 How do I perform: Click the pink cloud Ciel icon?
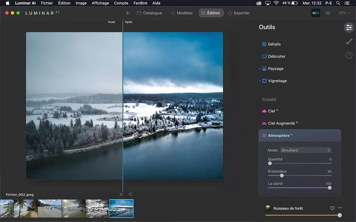pyautogui.click(x=264, y=111)
